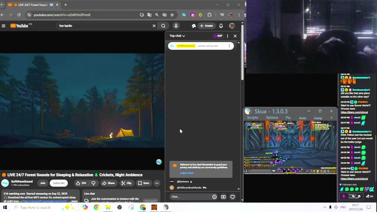The image size is (377, 212).
Task: Subscribe to SoftWaveSound
Action: click(x=59, y=183)
